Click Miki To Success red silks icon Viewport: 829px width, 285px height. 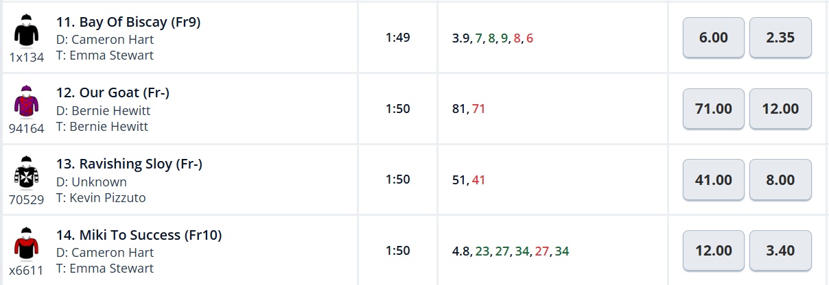(x=26, y=245)
